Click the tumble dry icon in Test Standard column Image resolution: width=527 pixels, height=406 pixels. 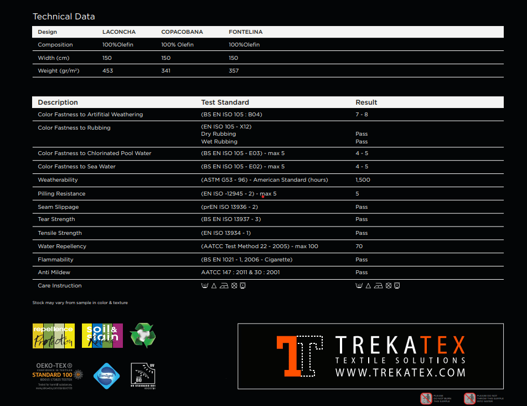coord(242,286)
